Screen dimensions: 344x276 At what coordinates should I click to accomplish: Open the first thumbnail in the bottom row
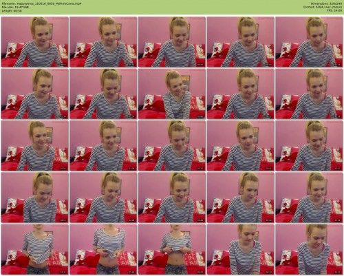coord(35,249)
